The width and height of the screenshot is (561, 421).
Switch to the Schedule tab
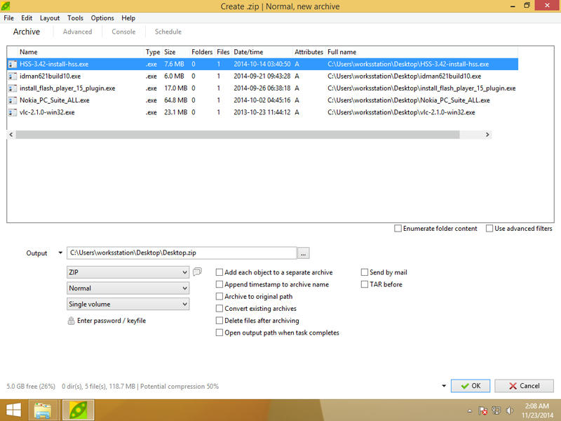click(x=168, y=32)
